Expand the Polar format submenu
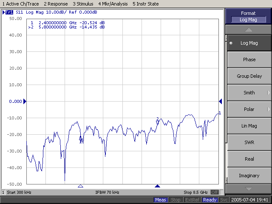The image size is (272, 204). point(249,109)
